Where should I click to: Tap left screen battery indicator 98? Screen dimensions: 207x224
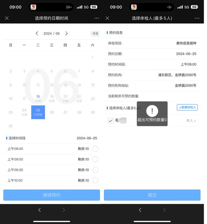[94, 7]
